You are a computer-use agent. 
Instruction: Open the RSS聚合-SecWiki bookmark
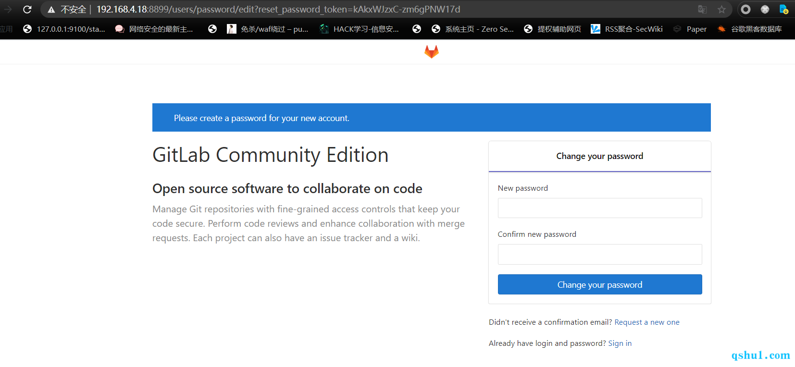pyautogui.click(x=627, y=29)
